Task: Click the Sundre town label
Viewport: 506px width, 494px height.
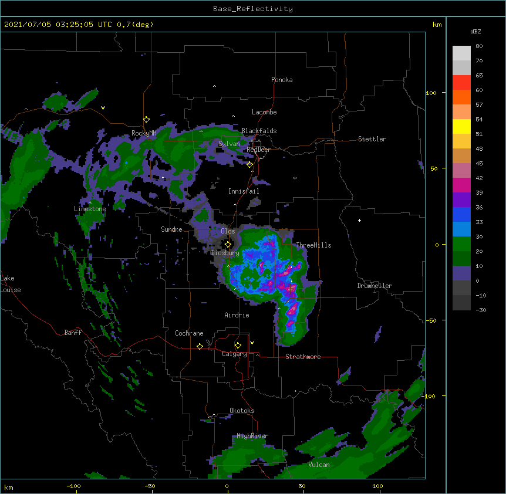Action: pos(171,229)
